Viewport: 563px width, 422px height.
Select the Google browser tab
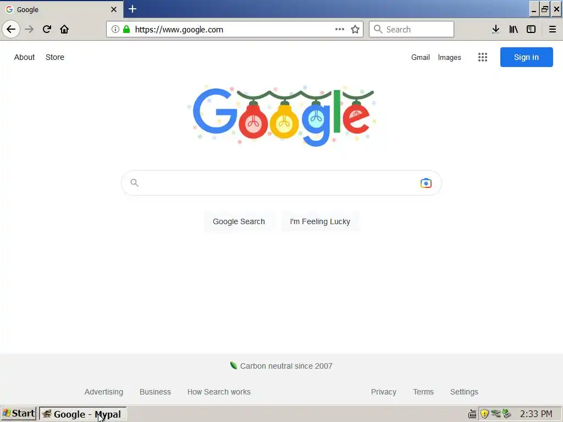click(62, 9)
